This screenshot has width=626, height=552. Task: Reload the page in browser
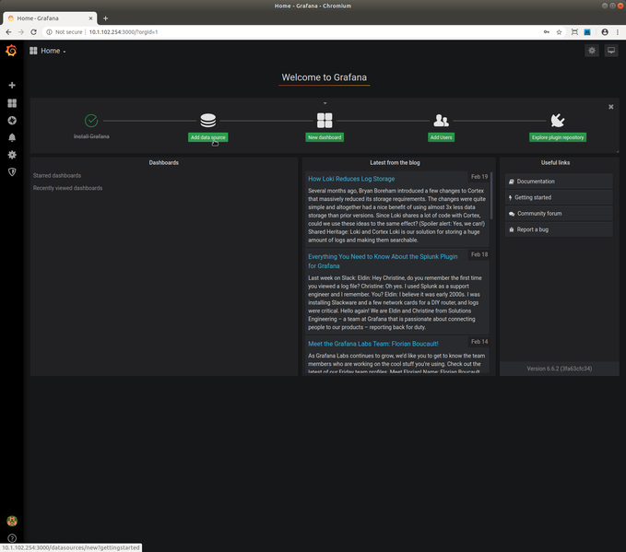pos(33,32)
